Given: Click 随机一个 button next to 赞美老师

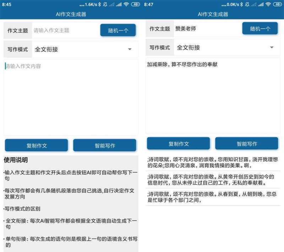Looking at the screenshot, I should pos(260,29).
